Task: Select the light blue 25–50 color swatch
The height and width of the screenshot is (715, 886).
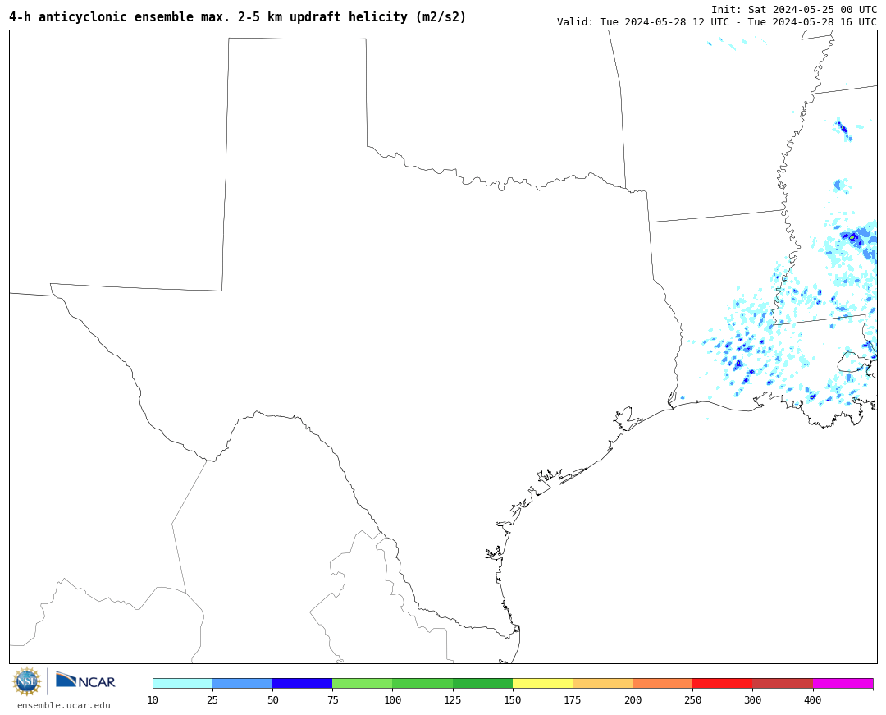Action: coord(242,683)
